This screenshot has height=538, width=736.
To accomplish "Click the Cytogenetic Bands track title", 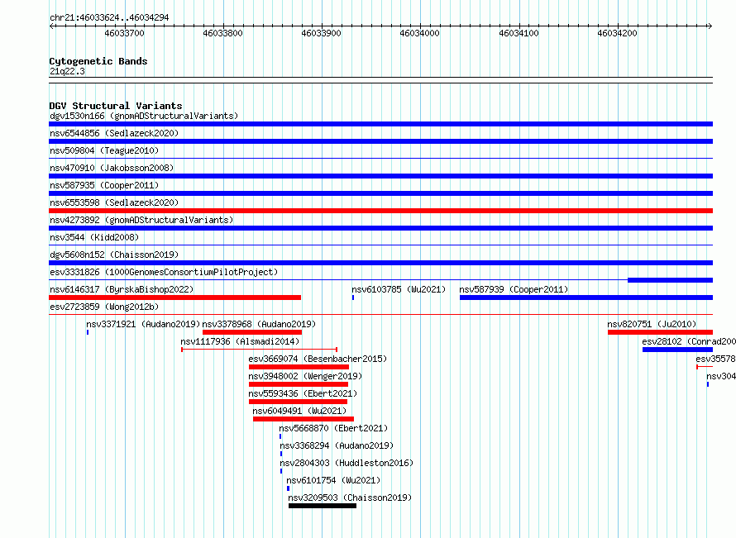I will [98, 61].
